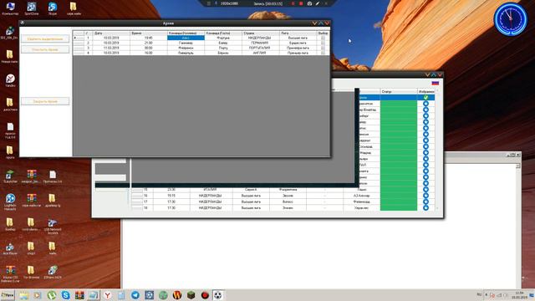Image resolution: width=535 pixels, height=301 pixels.
Task: Toggle favorite star for the 'Фейеноорд' row
Action: pyautogui.click(x=425, y=202)
